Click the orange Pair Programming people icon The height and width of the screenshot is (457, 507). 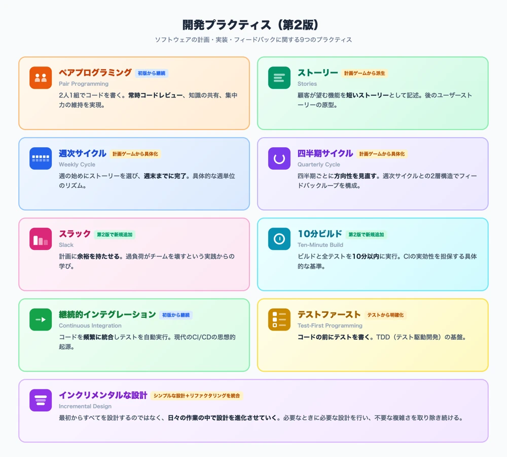point(41,78)
